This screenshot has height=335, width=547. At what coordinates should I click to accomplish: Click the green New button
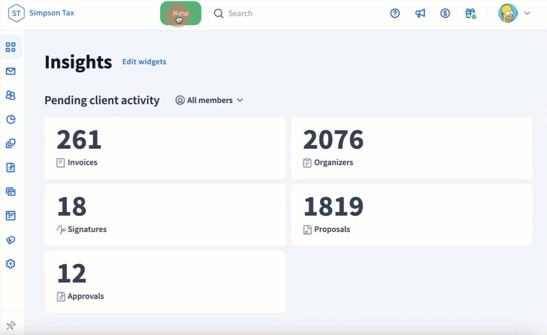[180, 13]
